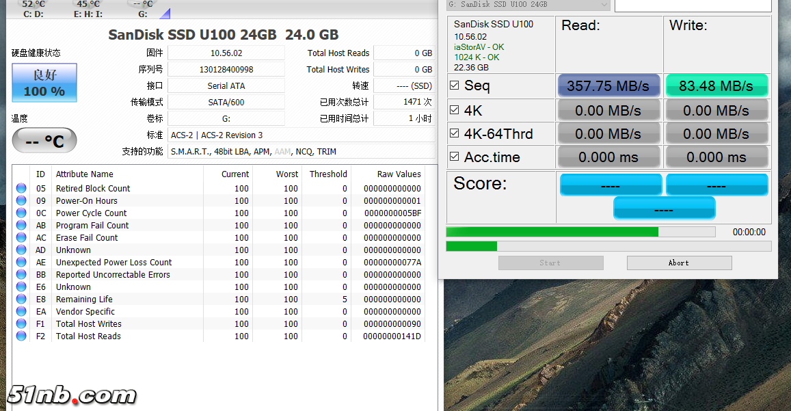Click the Remaining Life status orb

[21, 300]
